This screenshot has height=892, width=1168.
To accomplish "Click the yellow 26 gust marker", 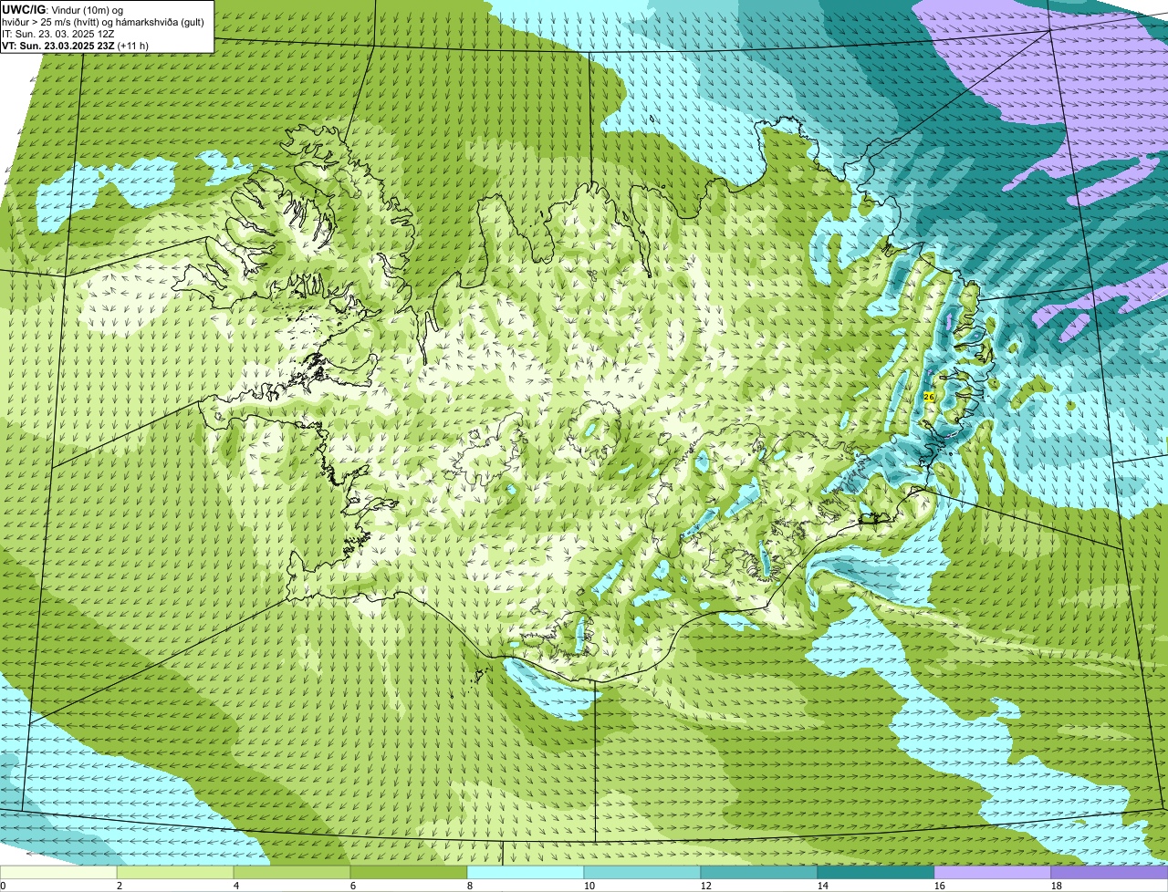I will (929, 397).
